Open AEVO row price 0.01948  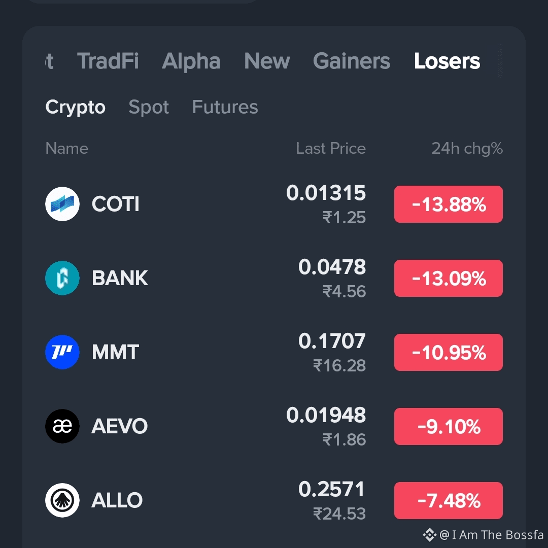click(326, 415)
